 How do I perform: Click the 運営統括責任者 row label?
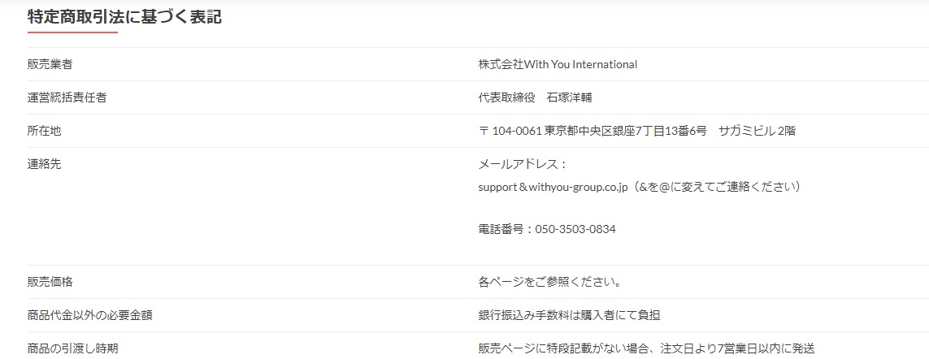point(67,97)
